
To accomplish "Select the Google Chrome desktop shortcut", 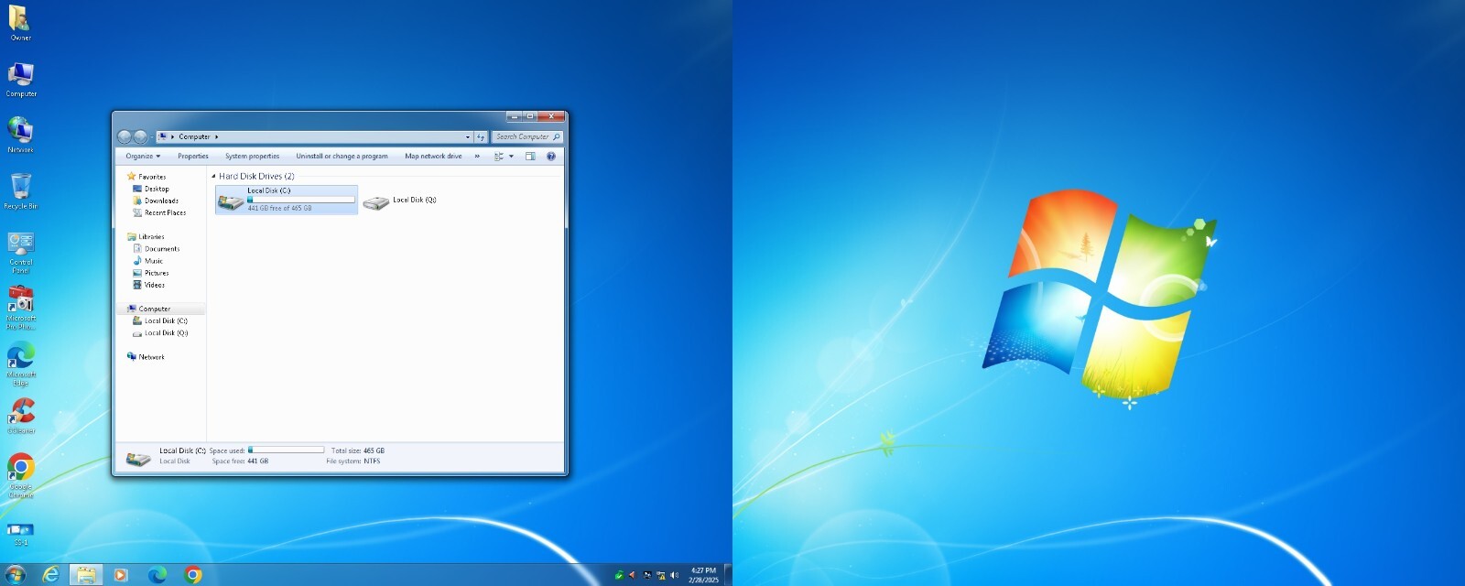I will pos(20,475).
